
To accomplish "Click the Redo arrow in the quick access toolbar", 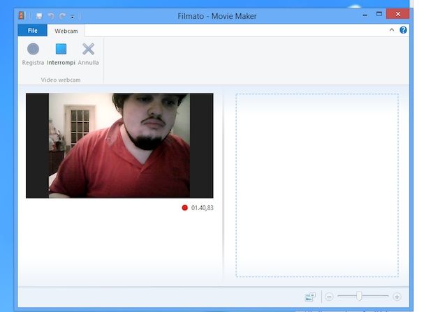I will click(61, 15).
